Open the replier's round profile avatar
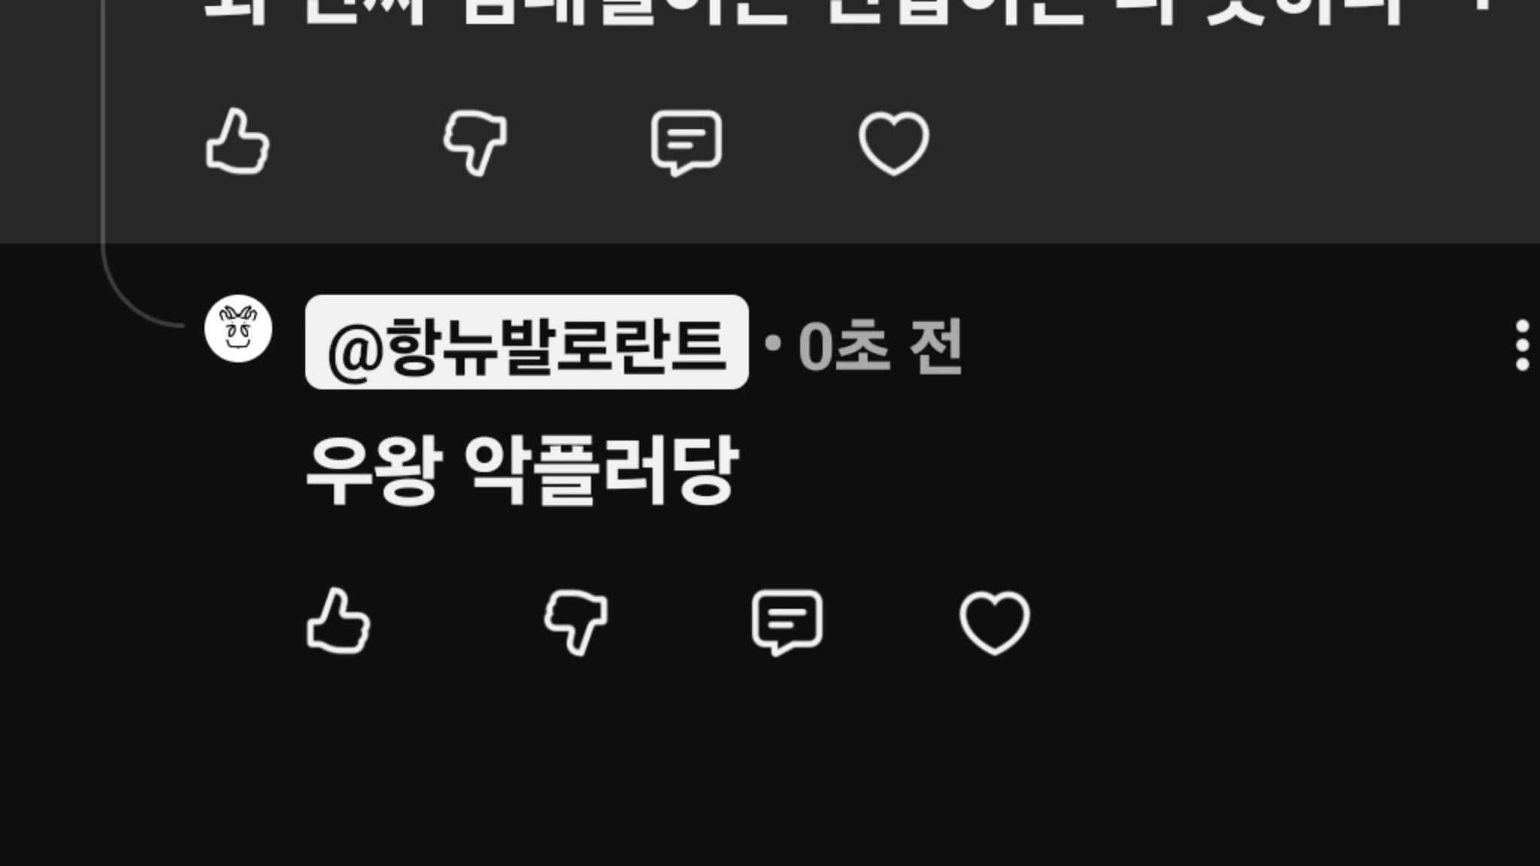Viewport: 1540px width, 866px height. pyautogui.click(x=238, y=329)
